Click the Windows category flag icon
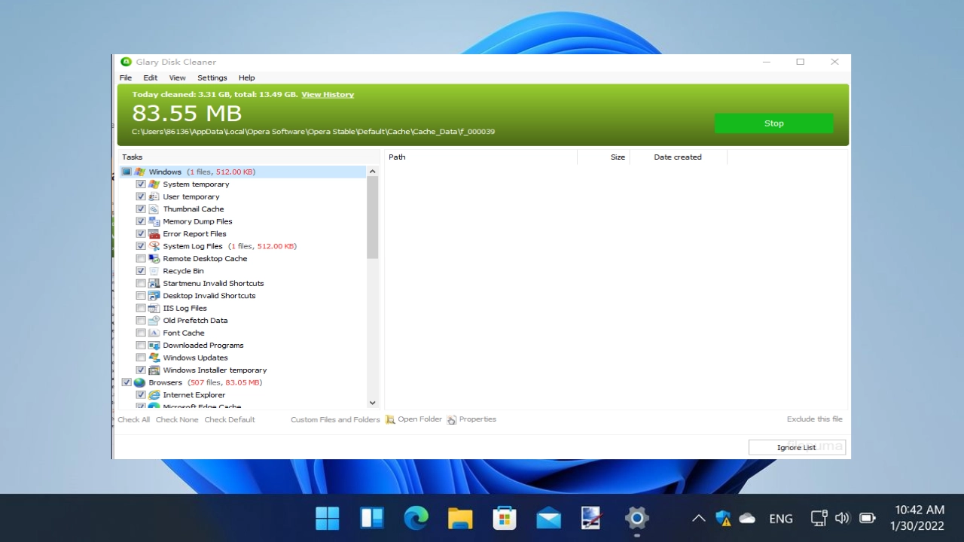Screen dimensions: 964x542 coord(140,172)
